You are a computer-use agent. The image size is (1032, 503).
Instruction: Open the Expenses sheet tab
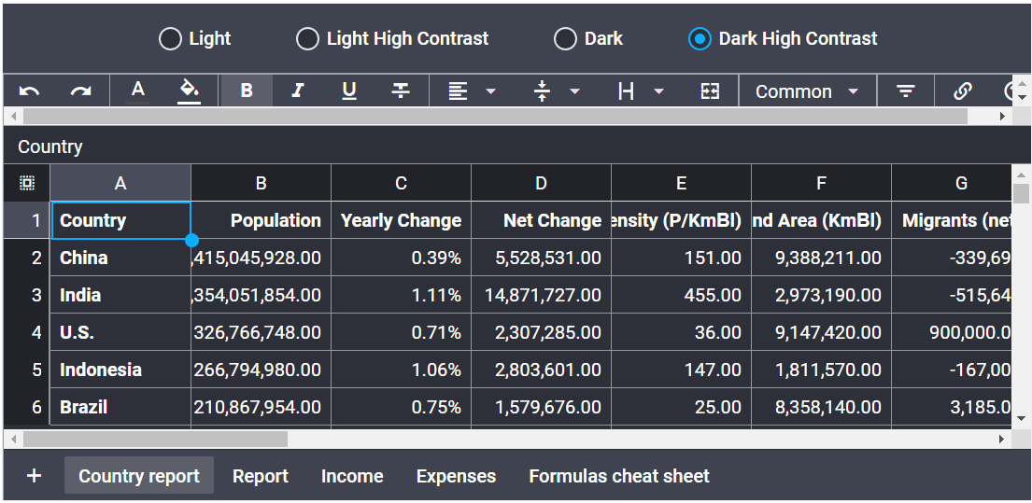(x=456, y=475)
